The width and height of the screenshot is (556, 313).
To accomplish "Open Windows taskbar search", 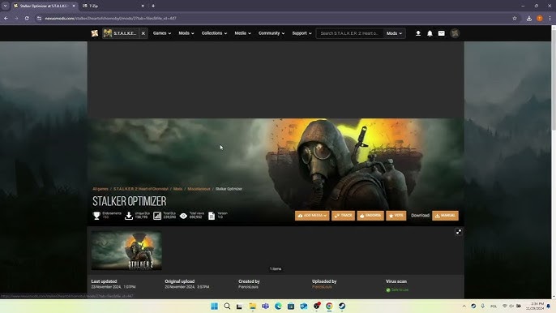I will pos(227,306).
